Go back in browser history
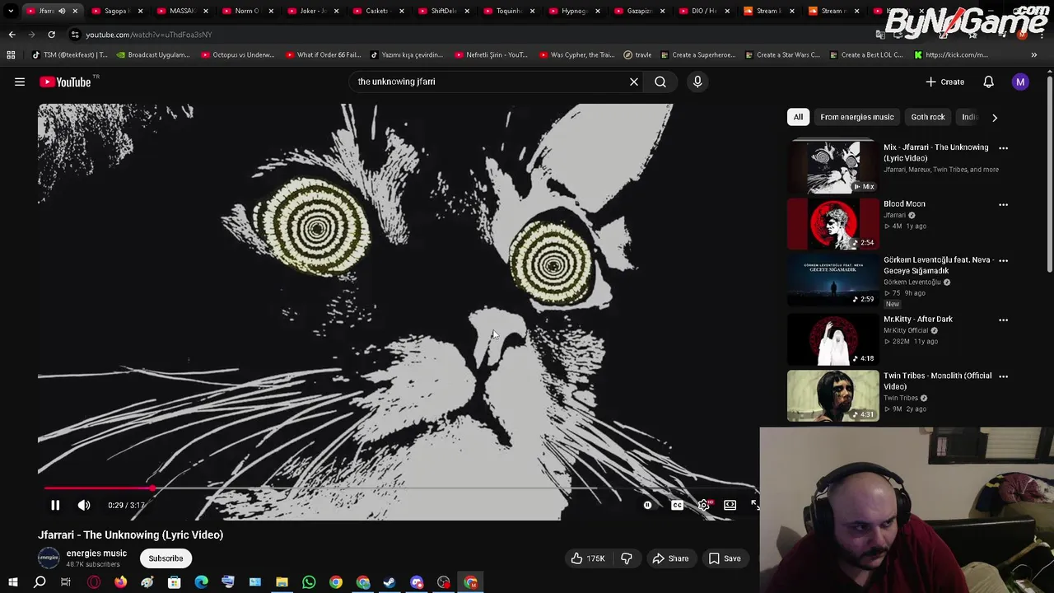Screen dimensions: 1054x593 [x=12, y=35]
